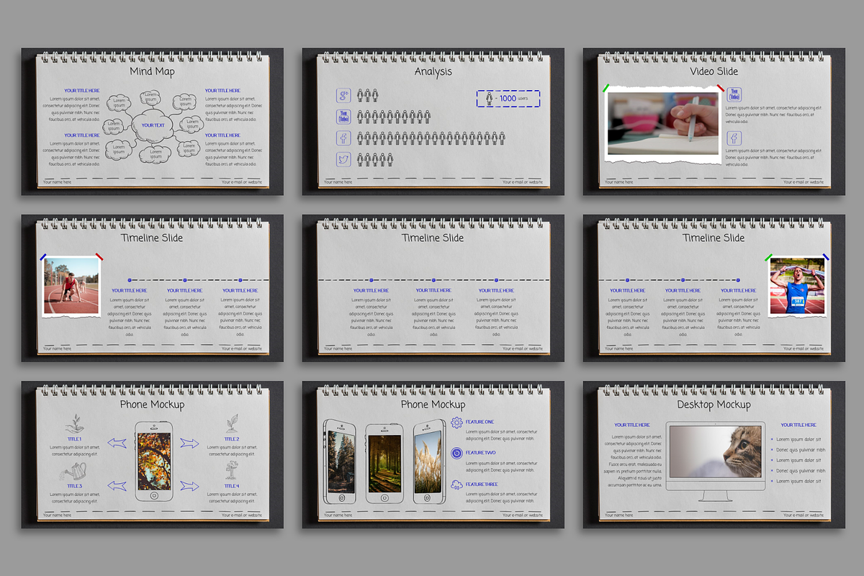
Task: Click the 'TITLE 1' heading
Action: pyautogui.click(x=74, y=439)
